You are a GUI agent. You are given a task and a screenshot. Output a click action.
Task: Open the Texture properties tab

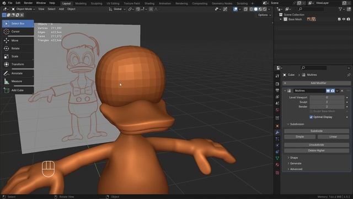277,172
